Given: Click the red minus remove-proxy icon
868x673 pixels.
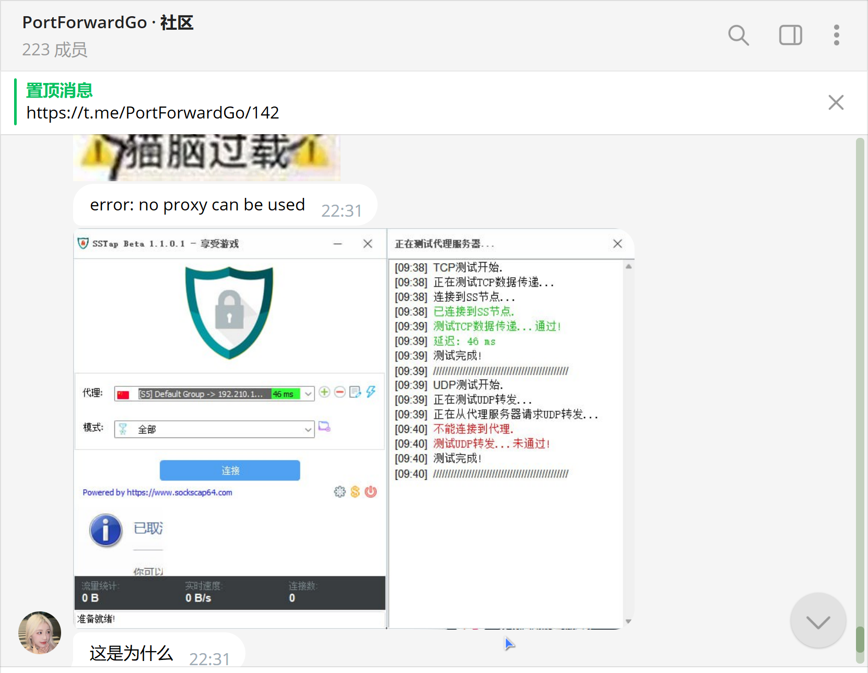Looking at the screenshot, I should tap(339, 392).
